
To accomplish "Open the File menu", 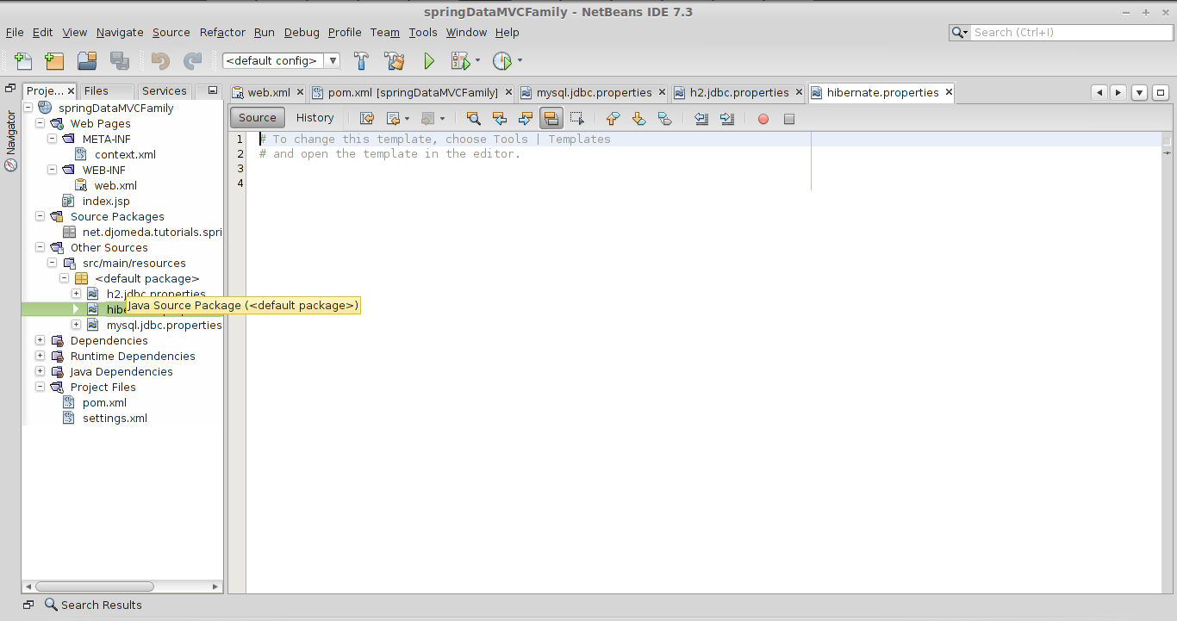I will [x=15, y=32].
